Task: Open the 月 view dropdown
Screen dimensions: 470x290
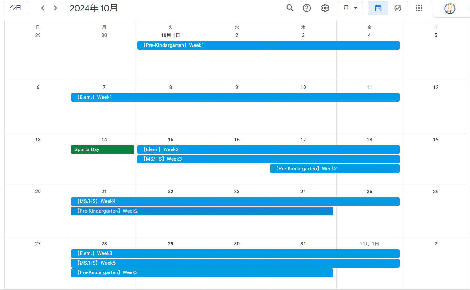Action: (350, 8)
